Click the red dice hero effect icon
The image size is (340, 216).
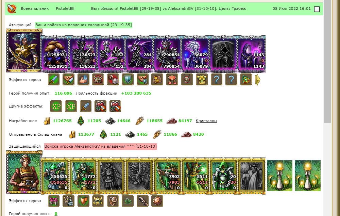pyautogui.click(x=113, y=80)
